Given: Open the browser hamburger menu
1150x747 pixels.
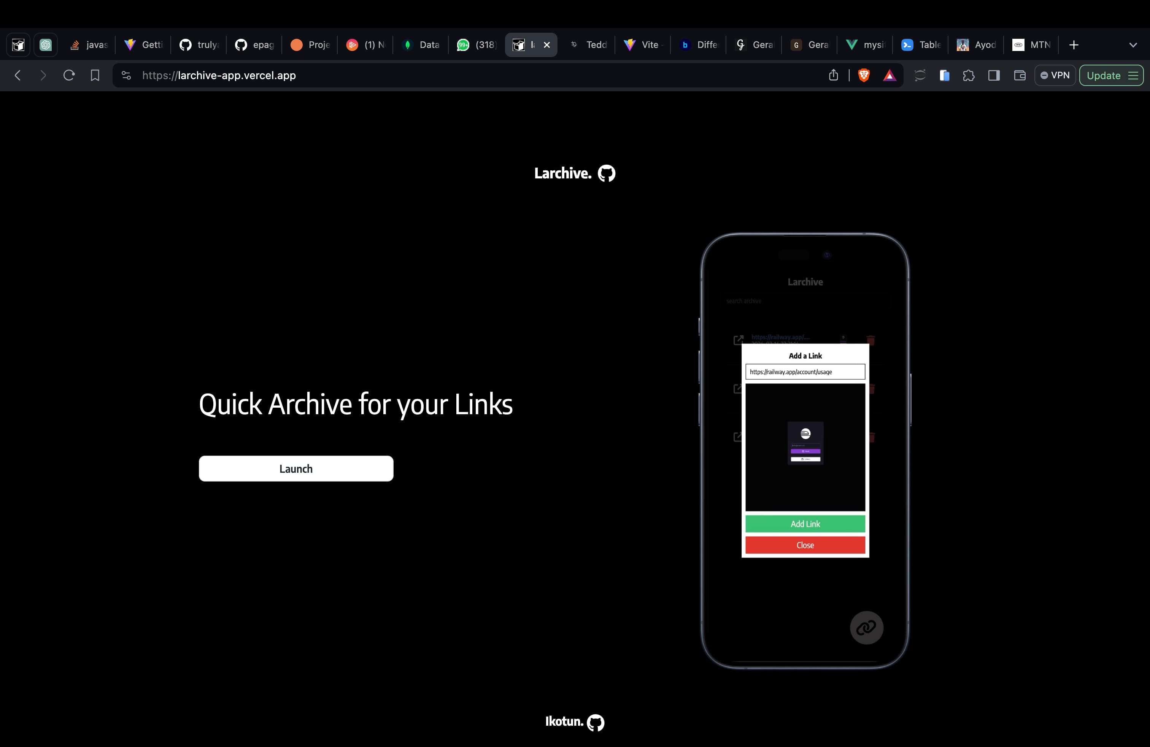Looking at the screenshot, I should point(1133,75).
